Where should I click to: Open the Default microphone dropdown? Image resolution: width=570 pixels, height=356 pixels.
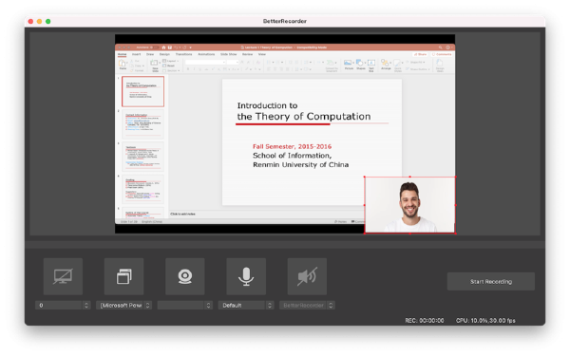point(246,305)
